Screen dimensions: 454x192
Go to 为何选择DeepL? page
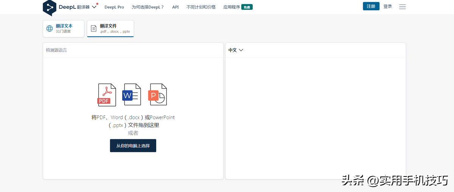[148, 7]
